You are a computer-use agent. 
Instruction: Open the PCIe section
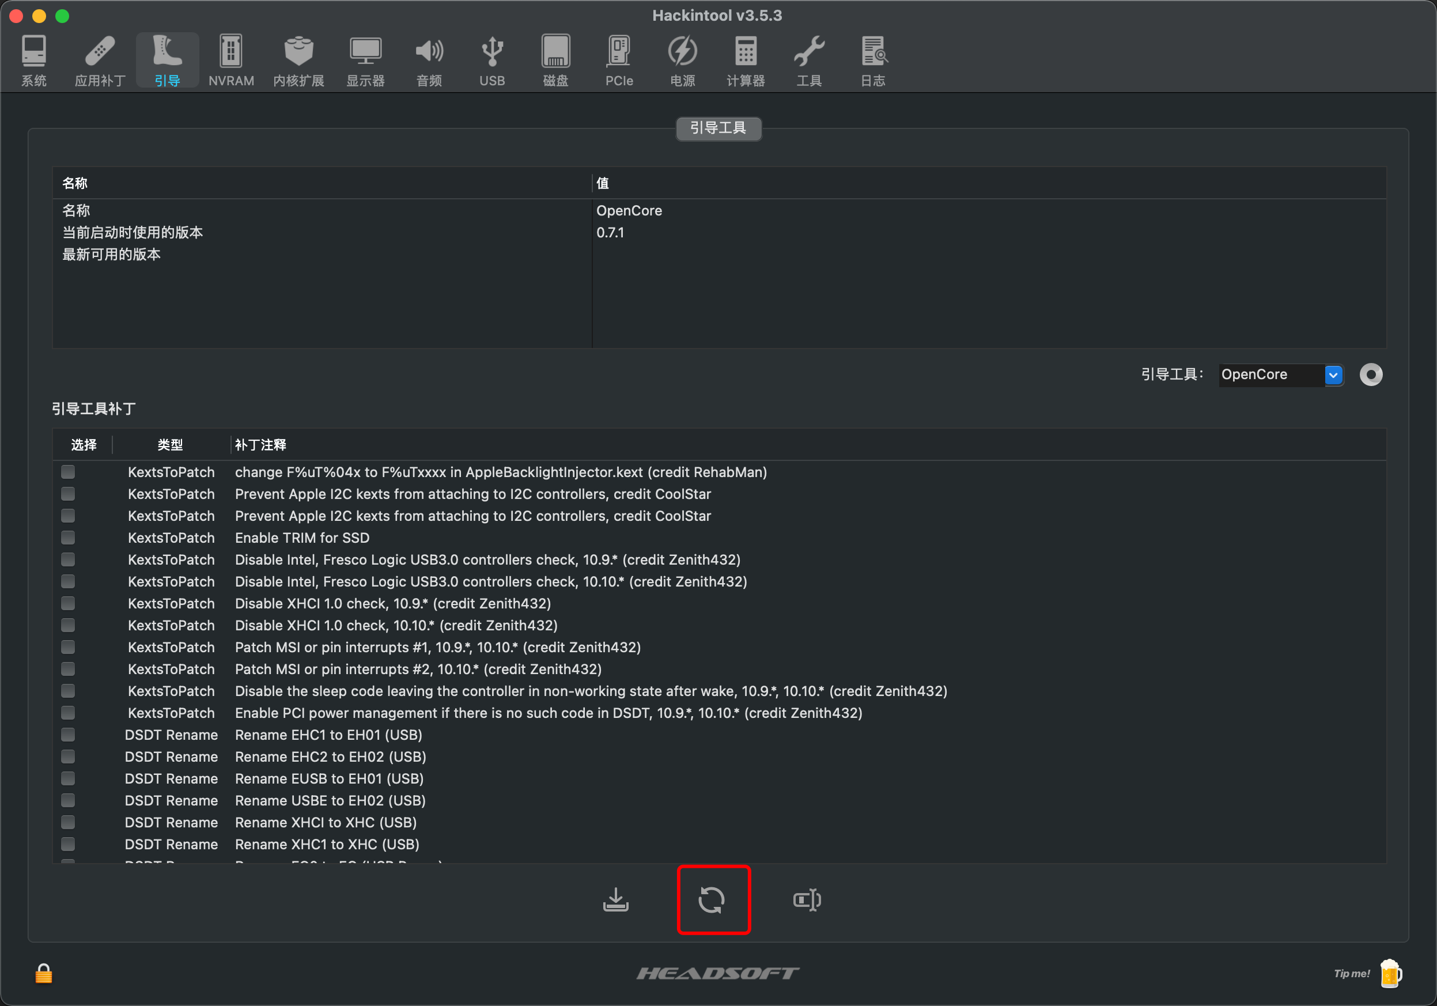pyautogui.click(x=619, y=60)
